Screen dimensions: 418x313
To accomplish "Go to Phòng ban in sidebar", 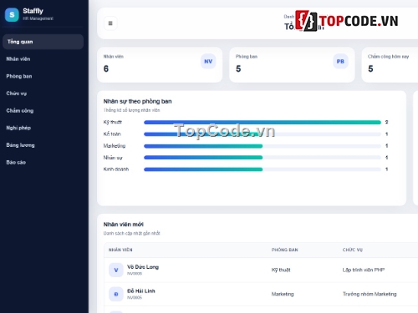I will pyautogui.click(x=43, y=76).
